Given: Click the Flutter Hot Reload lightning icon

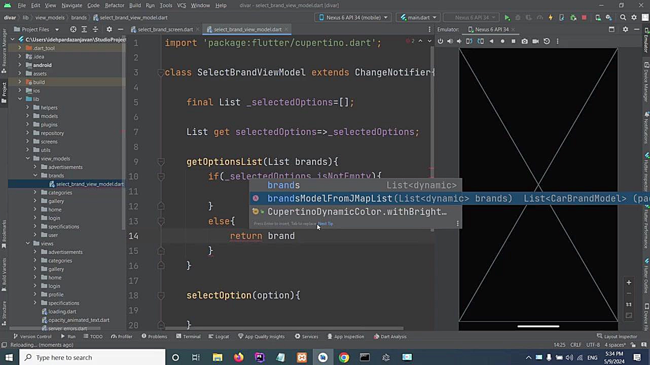Looking at the screenshot, I should pyautogui.click(x=551, y=17).
